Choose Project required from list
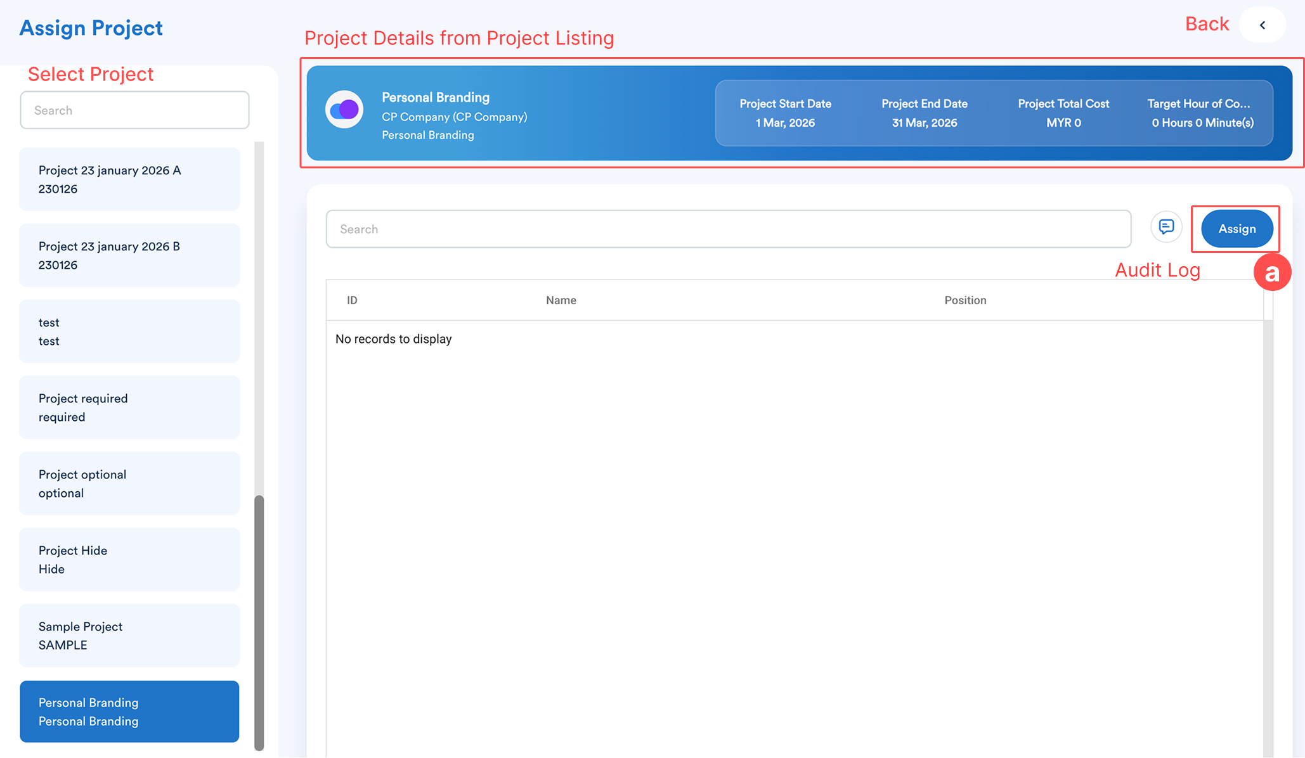1305x758 pixels. coord(129,408)
